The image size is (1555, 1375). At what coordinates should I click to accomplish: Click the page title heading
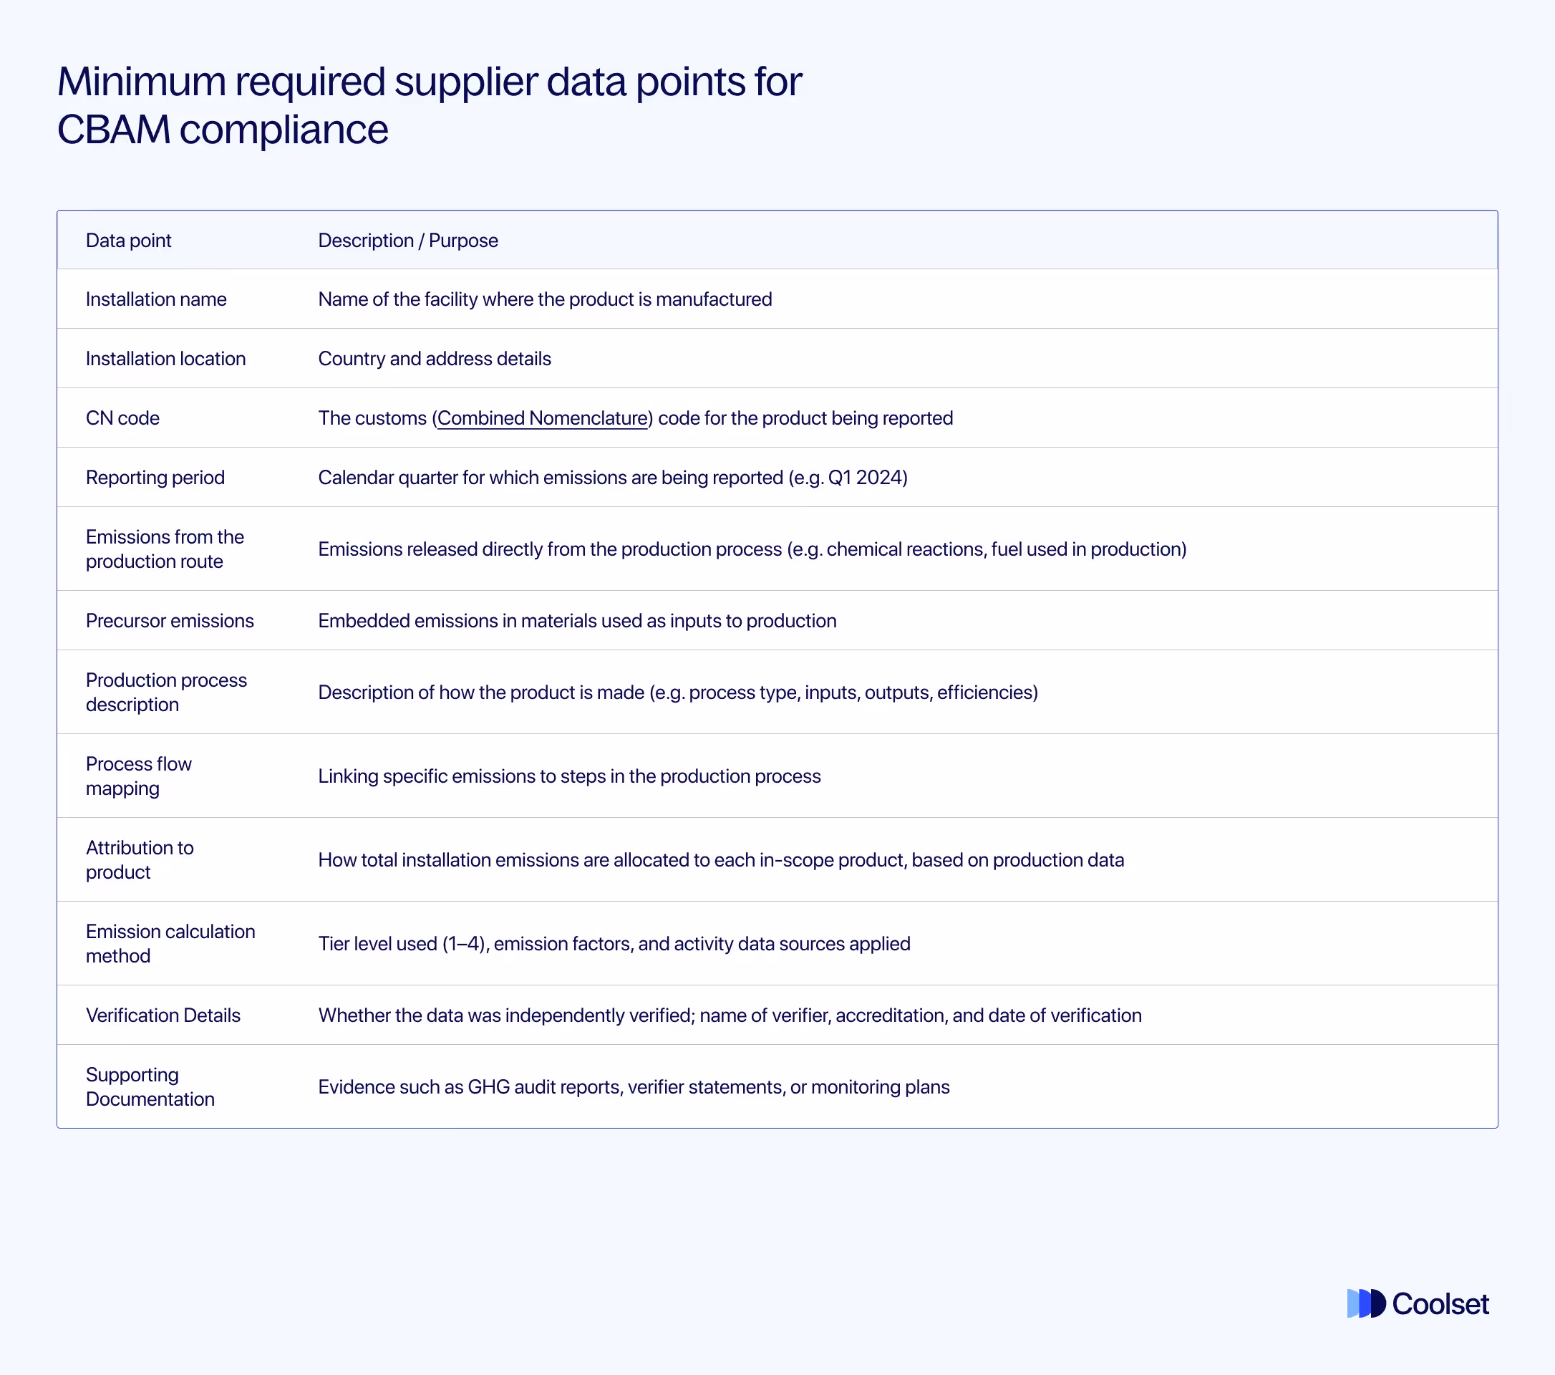point(429,105)
